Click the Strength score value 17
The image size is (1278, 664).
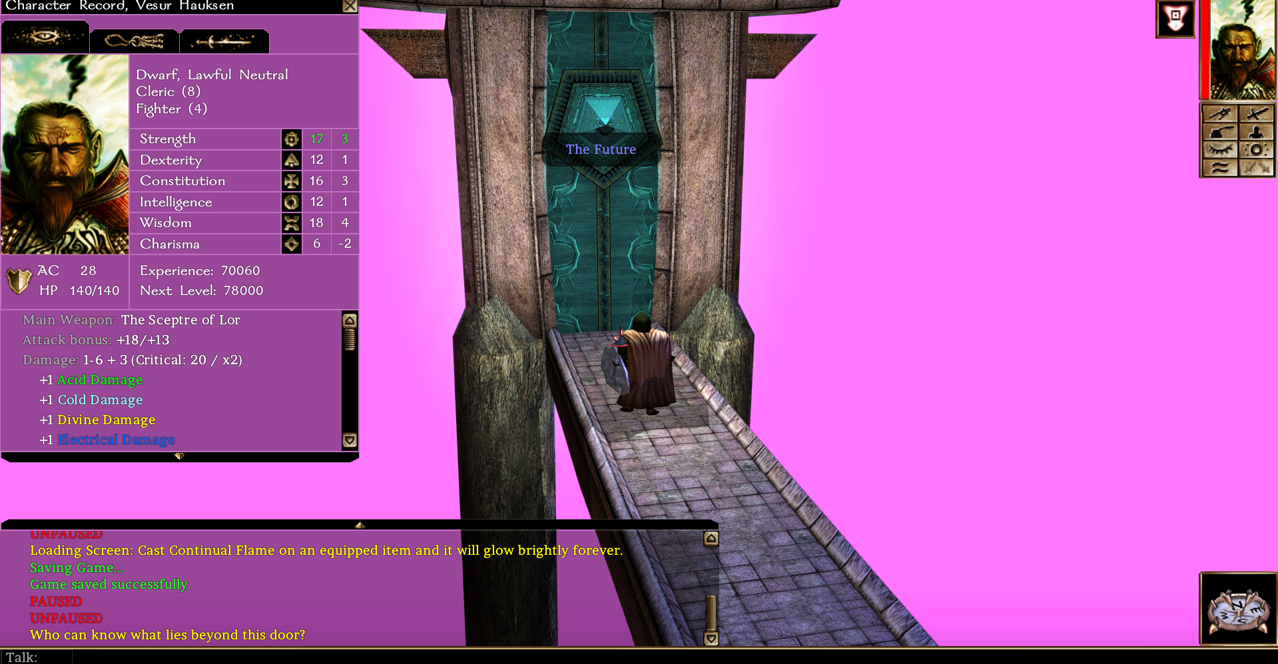(316, 139)
